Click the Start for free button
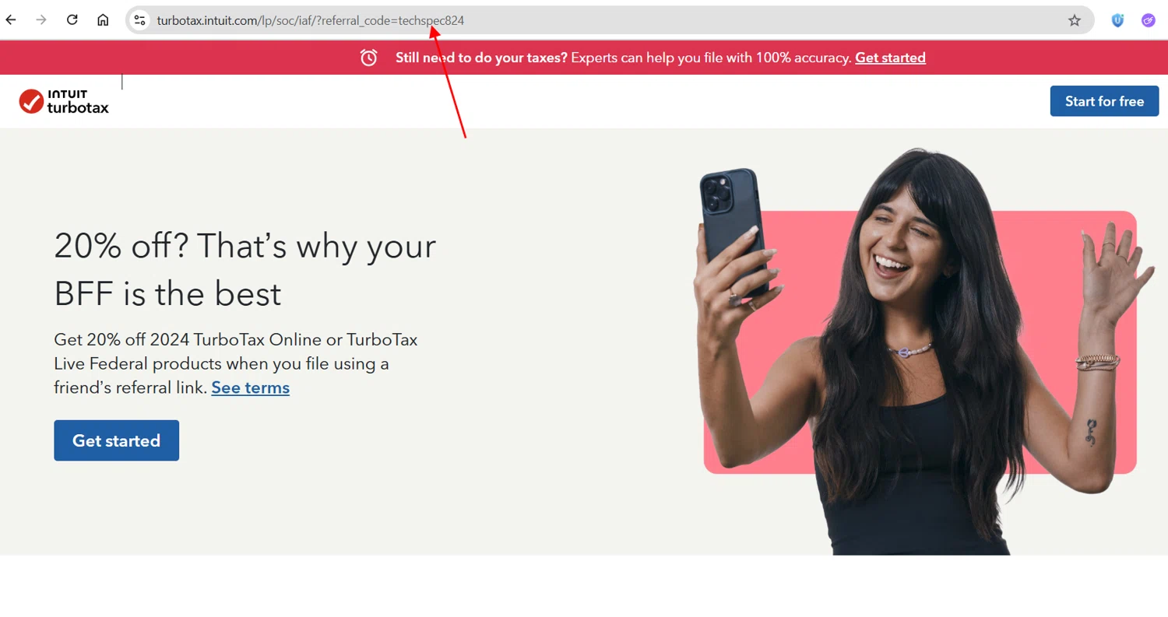Viewport: 1168px width, 617px height. [x=1104, y=101]
